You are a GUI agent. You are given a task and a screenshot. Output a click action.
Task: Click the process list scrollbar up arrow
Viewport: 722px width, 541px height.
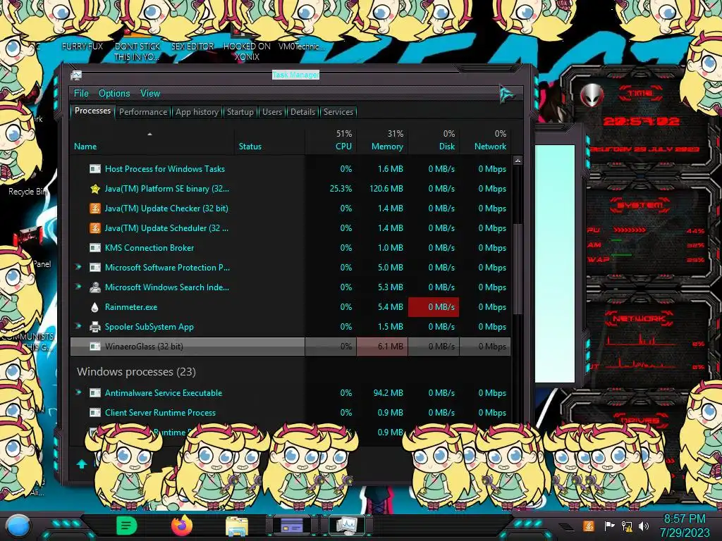pos(518,161)
